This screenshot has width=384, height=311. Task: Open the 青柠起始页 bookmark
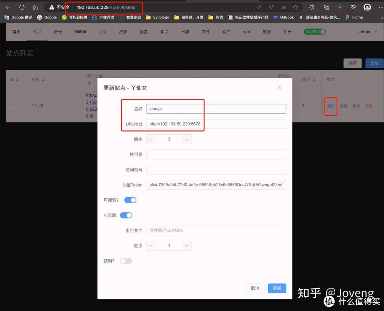74,17
